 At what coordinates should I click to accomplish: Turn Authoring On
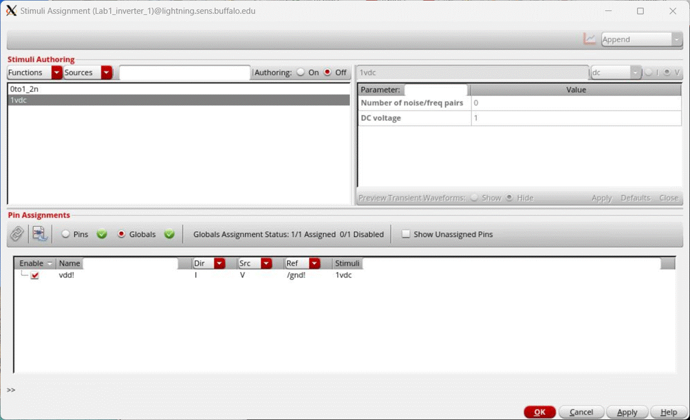click(x=301, y=72)
